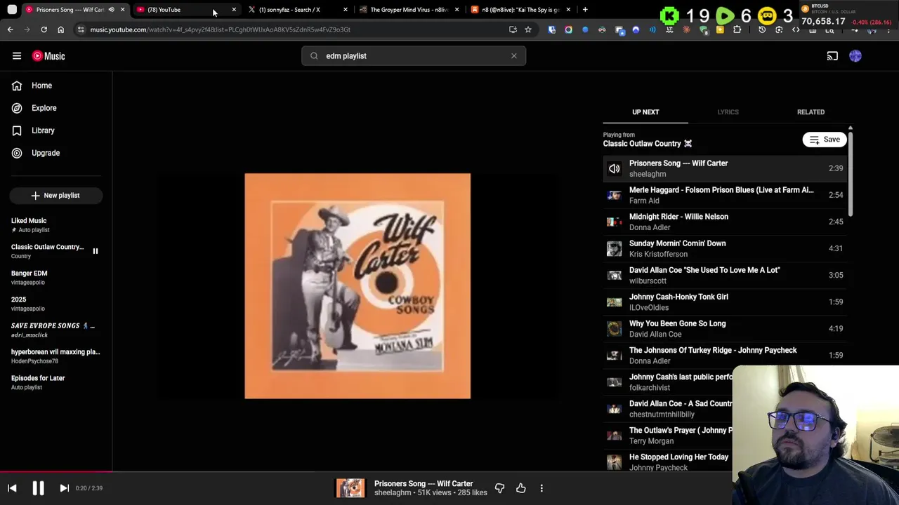Click the address bar URL
This screenshot has height=505, width=899.
(221, 29)
